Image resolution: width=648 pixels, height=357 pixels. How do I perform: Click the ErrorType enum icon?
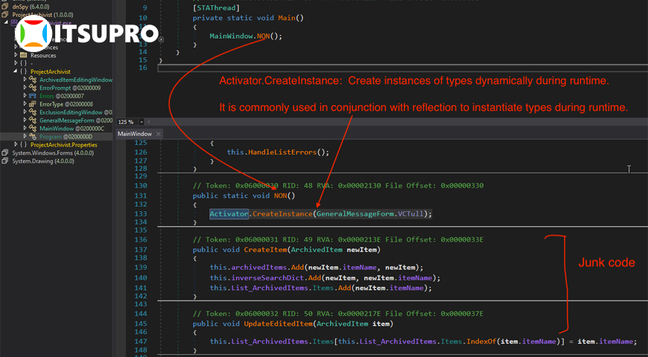[33, 104]
